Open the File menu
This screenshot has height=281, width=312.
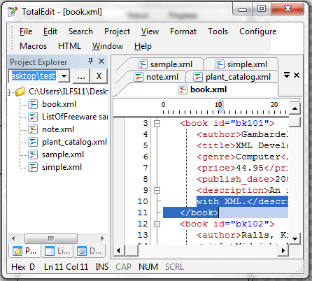tap(26, 31)
